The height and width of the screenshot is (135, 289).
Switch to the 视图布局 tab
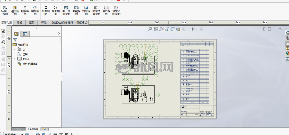click(6, 22)
